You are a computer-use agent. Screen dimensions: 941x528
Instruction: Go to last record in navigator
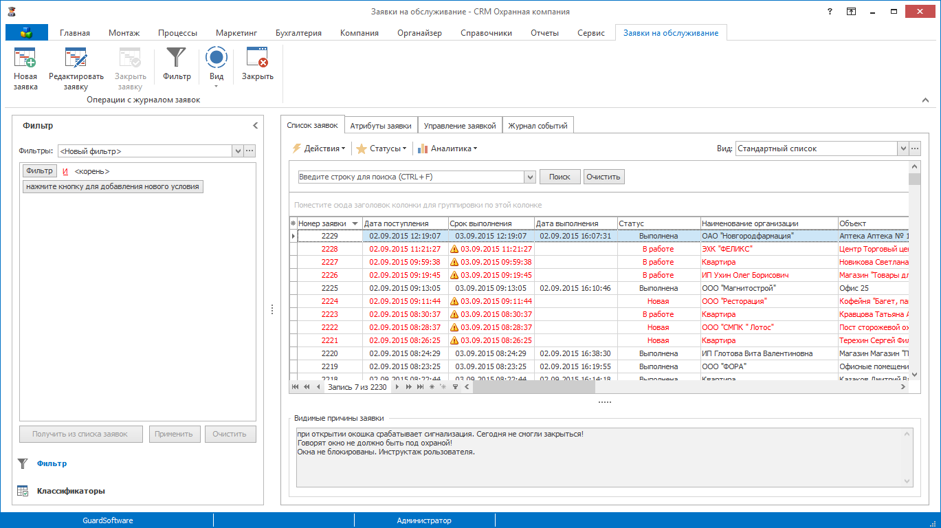pos(420,387)
